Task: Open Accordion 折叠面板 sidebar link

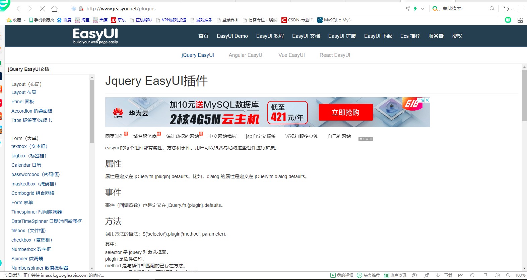Action: (32, 111)
